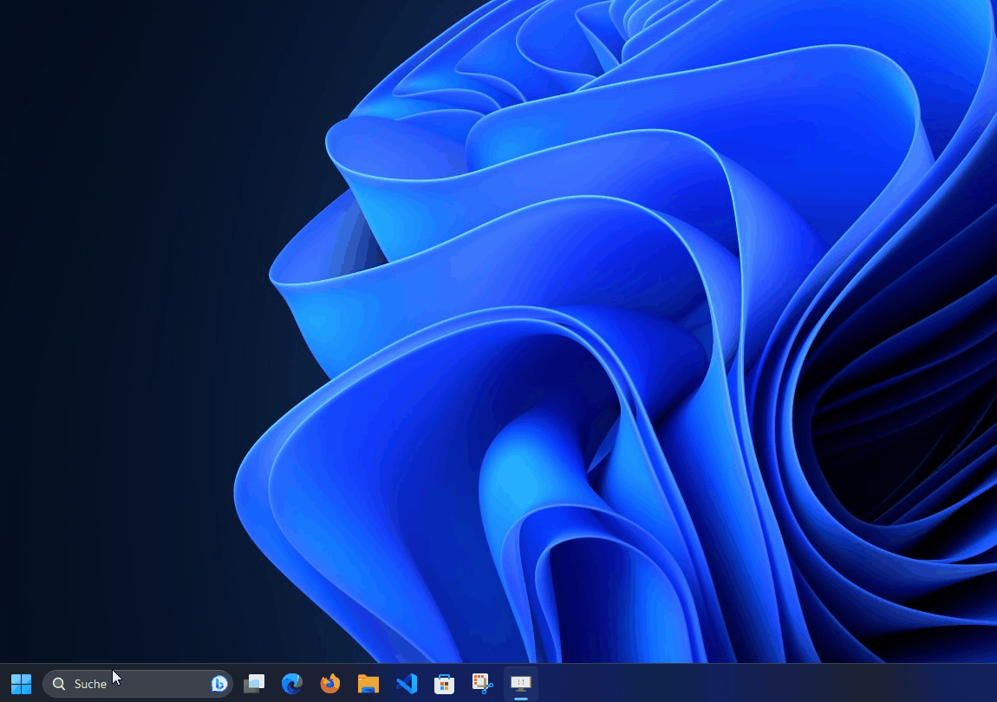Open the Windows Start menu
This screenshot has height=702, width=997.
pos(21,684)
